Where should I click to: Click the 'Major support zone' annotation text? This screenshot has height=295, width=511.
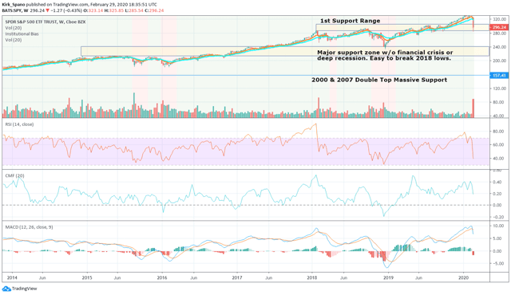(x=385, y=55)
